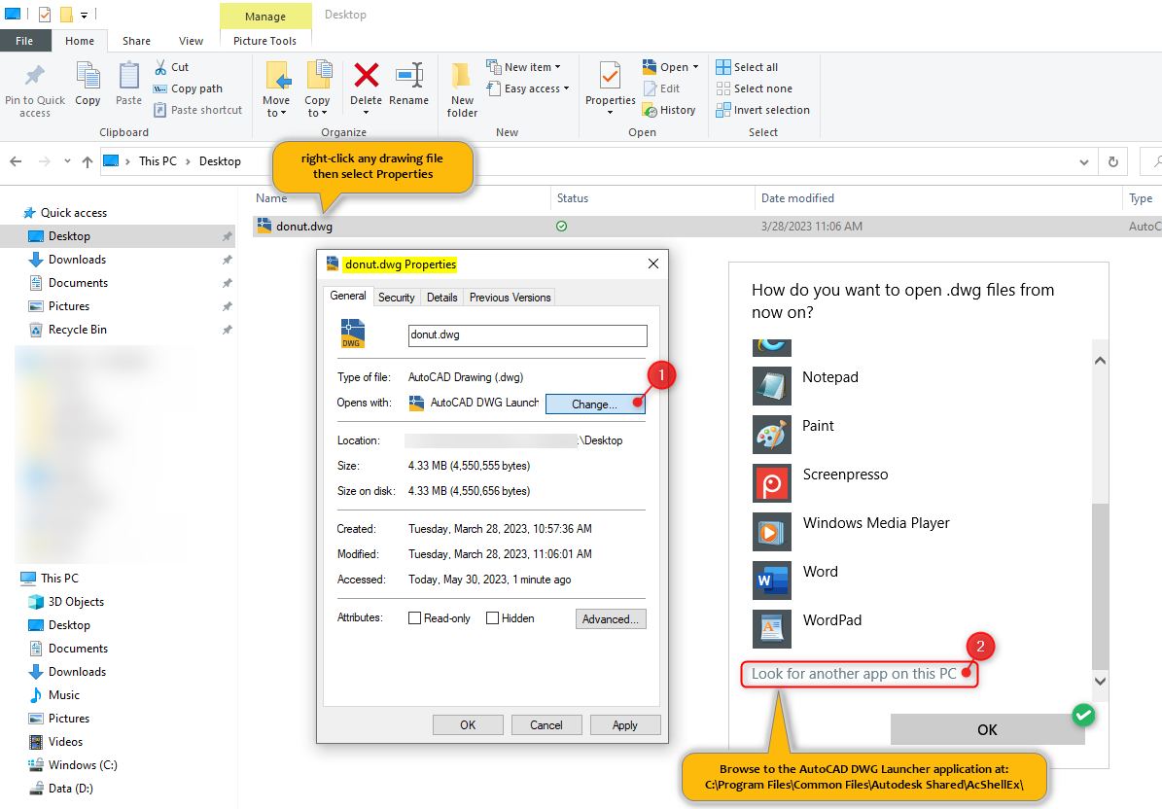
Task: Select Data (D:) drive
Action: coord(70,789)
